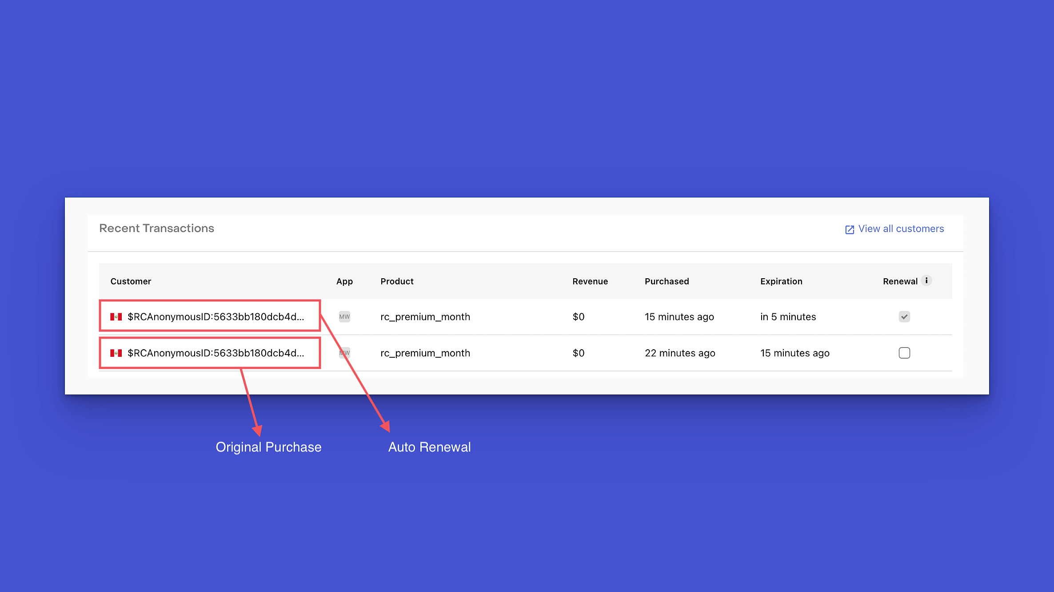Click the '15 minutes ago' Expiration cell
This screenshot has width=1054, height=592.
click(x=795, y=353)
